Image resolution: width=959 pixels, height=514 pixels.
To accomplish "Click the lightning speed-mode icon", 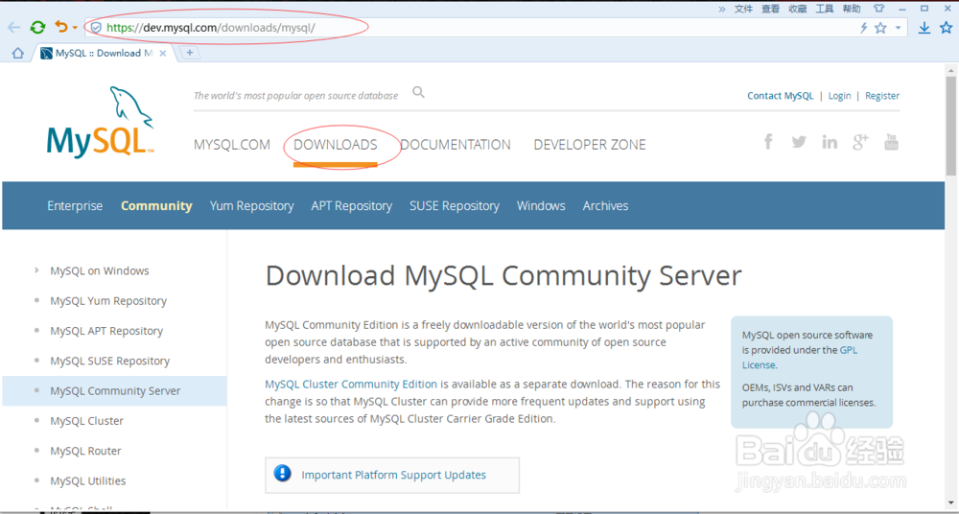I will (864, 28).
